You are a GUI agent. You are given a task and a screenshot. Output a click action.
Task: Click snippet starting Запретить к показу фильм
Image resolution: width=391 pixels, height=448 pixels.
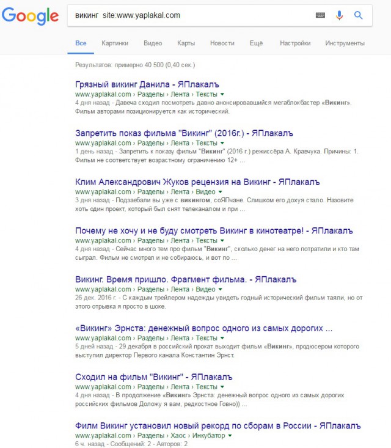click(x=216, y=156)
